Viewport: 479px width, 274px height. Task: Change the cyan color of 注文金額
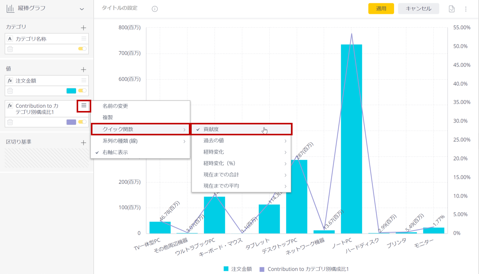pos(71,91)
